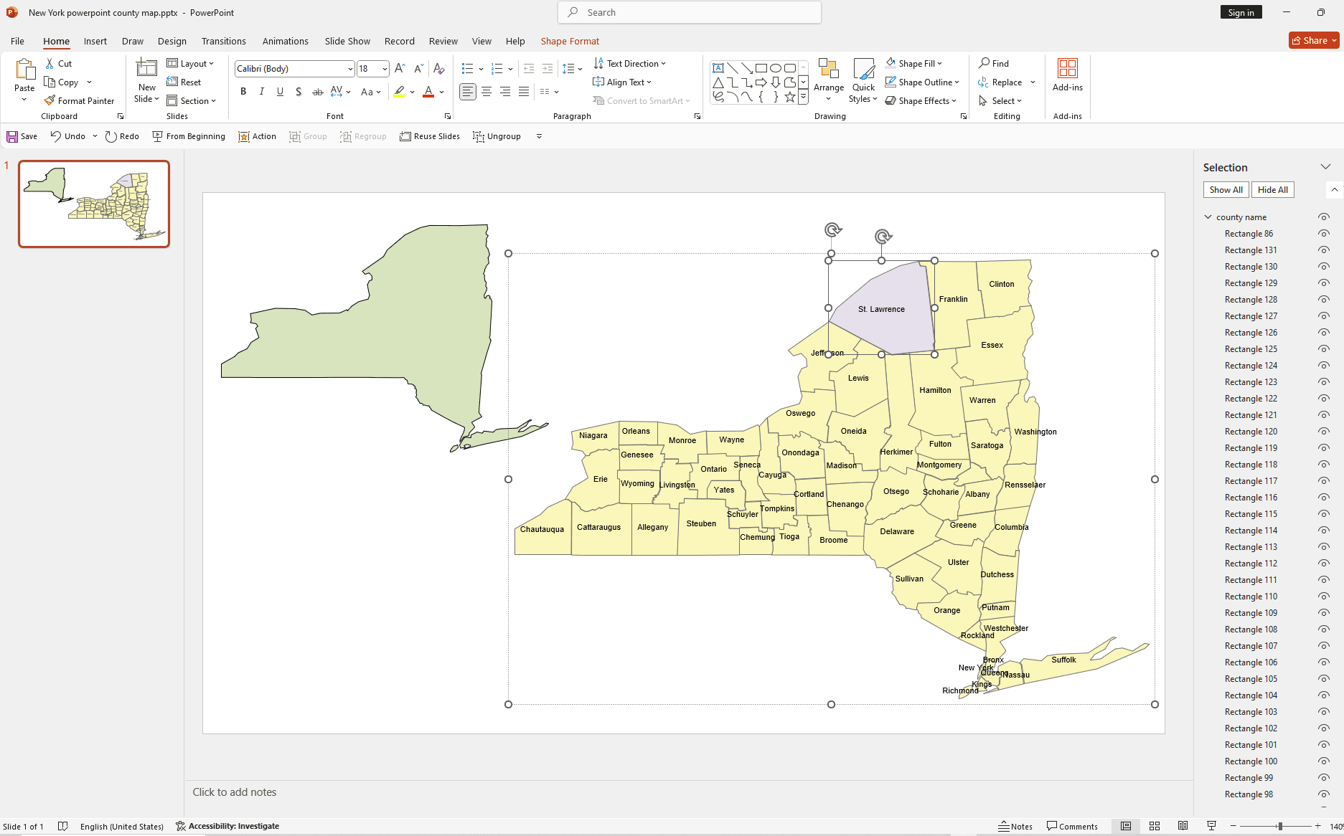Open the Design tab

pyautogui.click(x=172, y=41)
